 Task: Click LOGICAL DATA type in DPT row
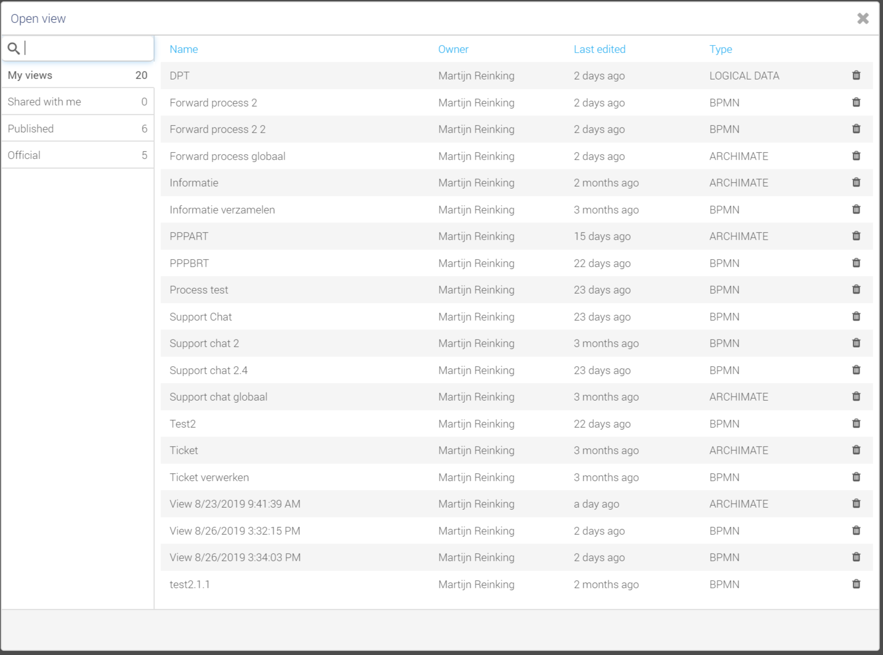point(744,75)
